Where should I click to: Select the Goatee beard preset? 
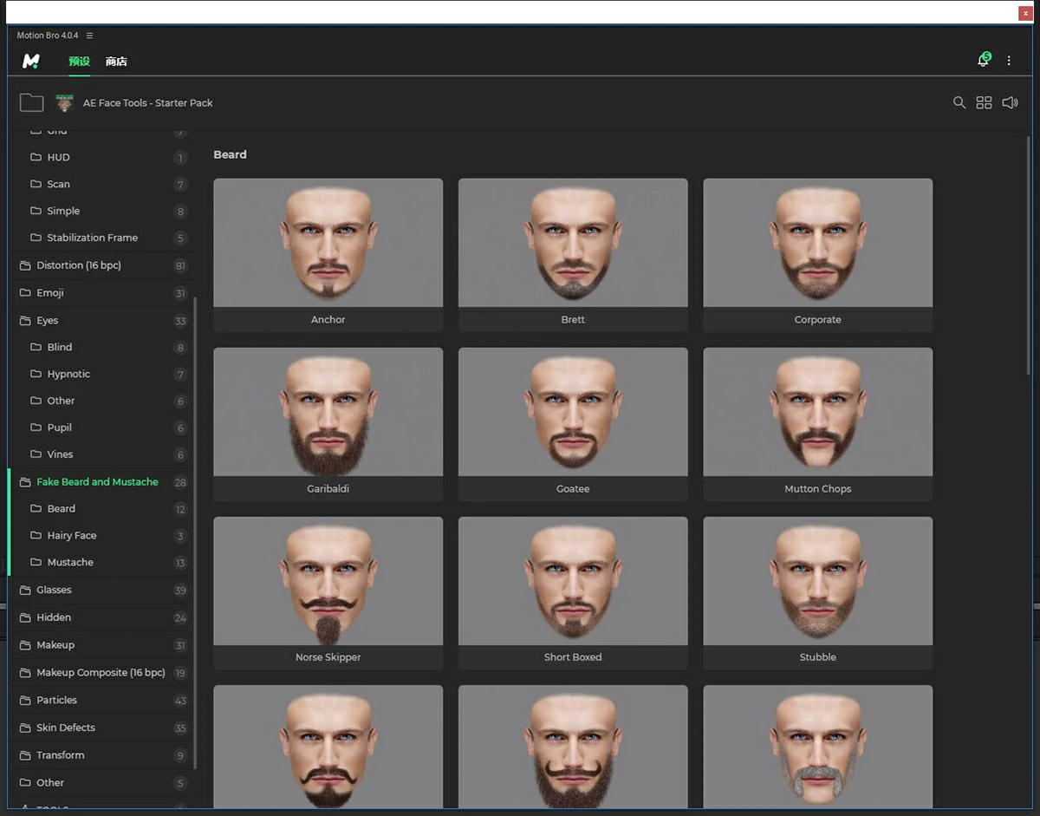pyautogui.click(x=573, y=424)
